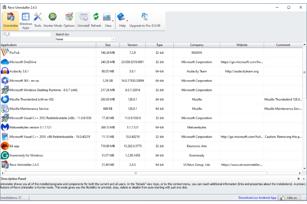Close the Description Panel
The image size is (307, 204).
coord(304,179)
